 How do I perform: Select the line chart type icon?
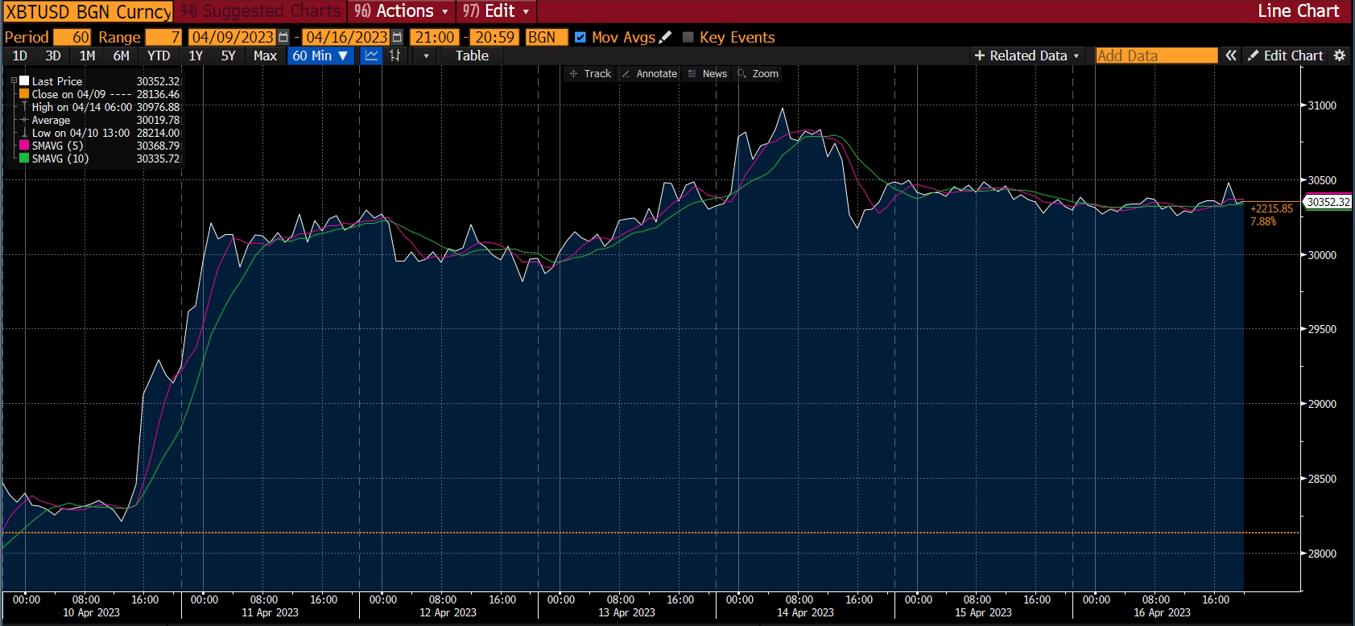pyautogui.click(x=371, y=56)
